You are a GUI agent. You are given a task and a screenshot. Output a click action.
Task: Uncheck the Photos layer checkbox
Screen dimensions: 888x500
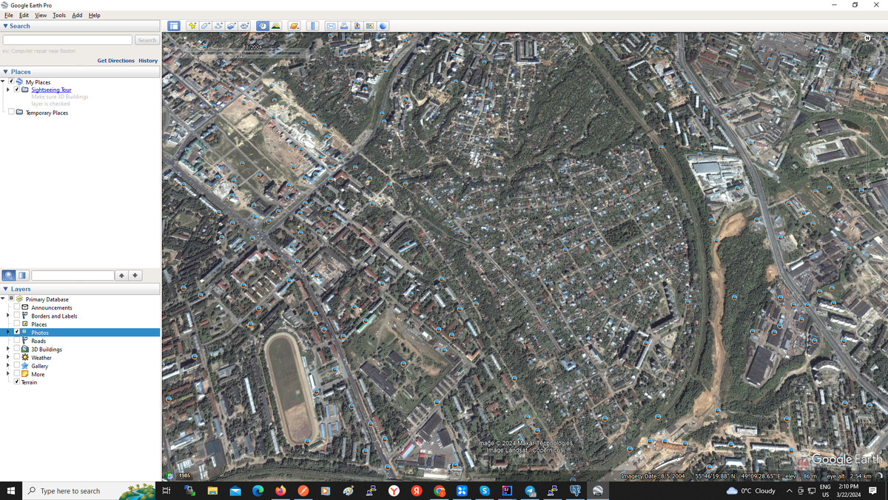(x=17, y=333)
